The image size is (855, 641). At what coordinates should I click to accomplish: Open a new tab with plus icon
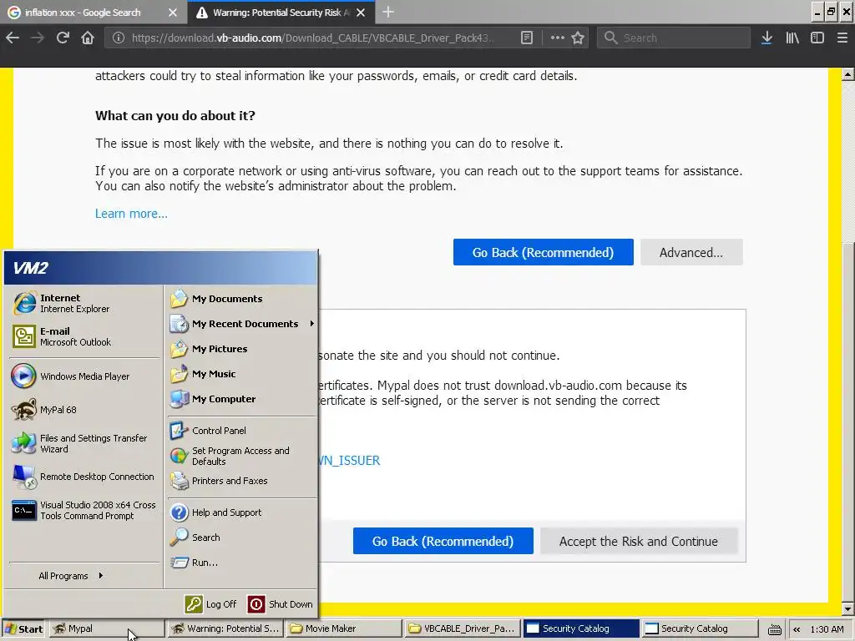click(x=388, y=12)
